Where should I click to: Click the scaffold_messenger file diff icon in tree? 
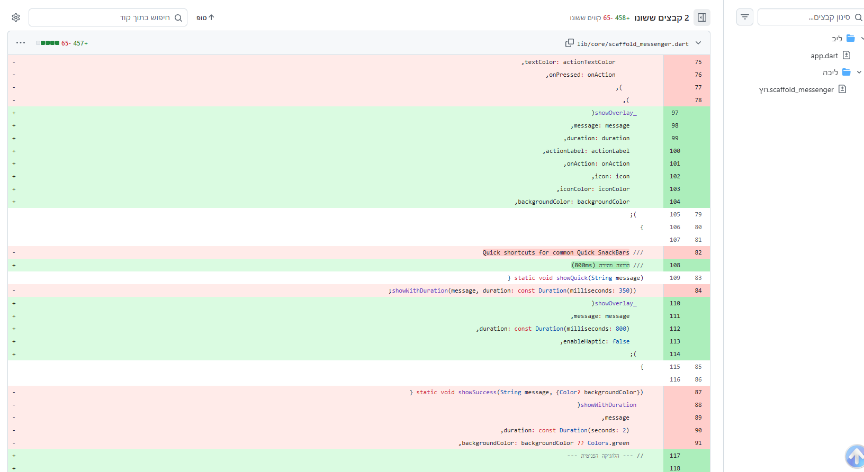click(x=842, y=89)
